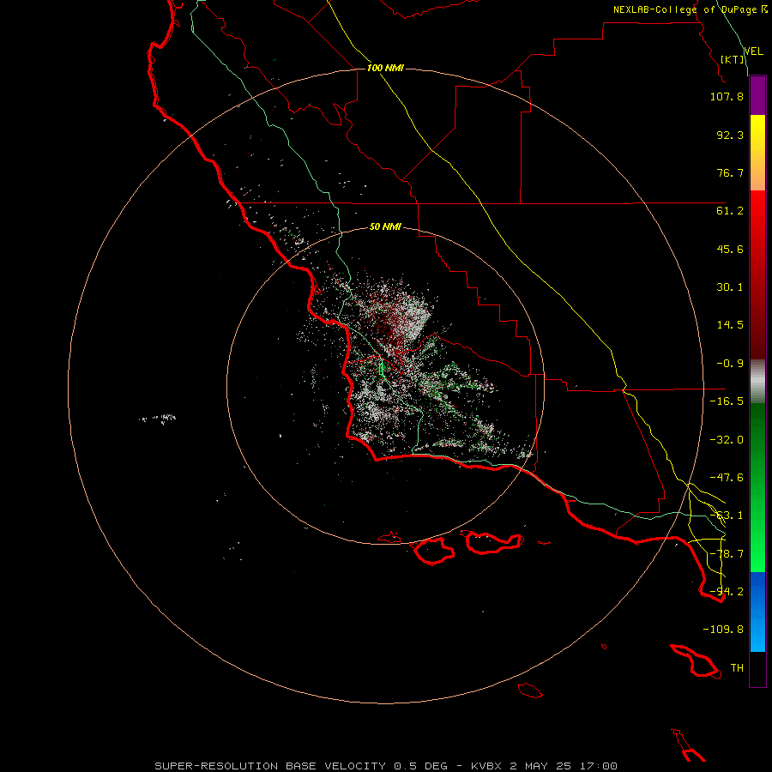
Task: Select the 107.8 velocity scale value
Action: pyautogui.click(x=727, y=96)
